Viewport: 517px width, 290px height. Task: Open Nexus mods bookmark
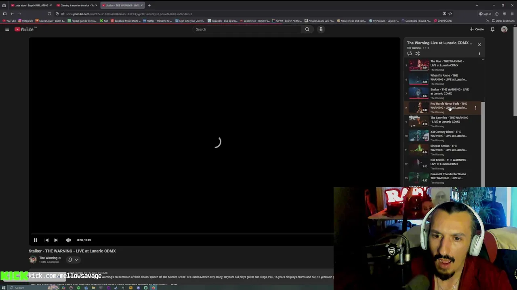(x=352, y=21)
